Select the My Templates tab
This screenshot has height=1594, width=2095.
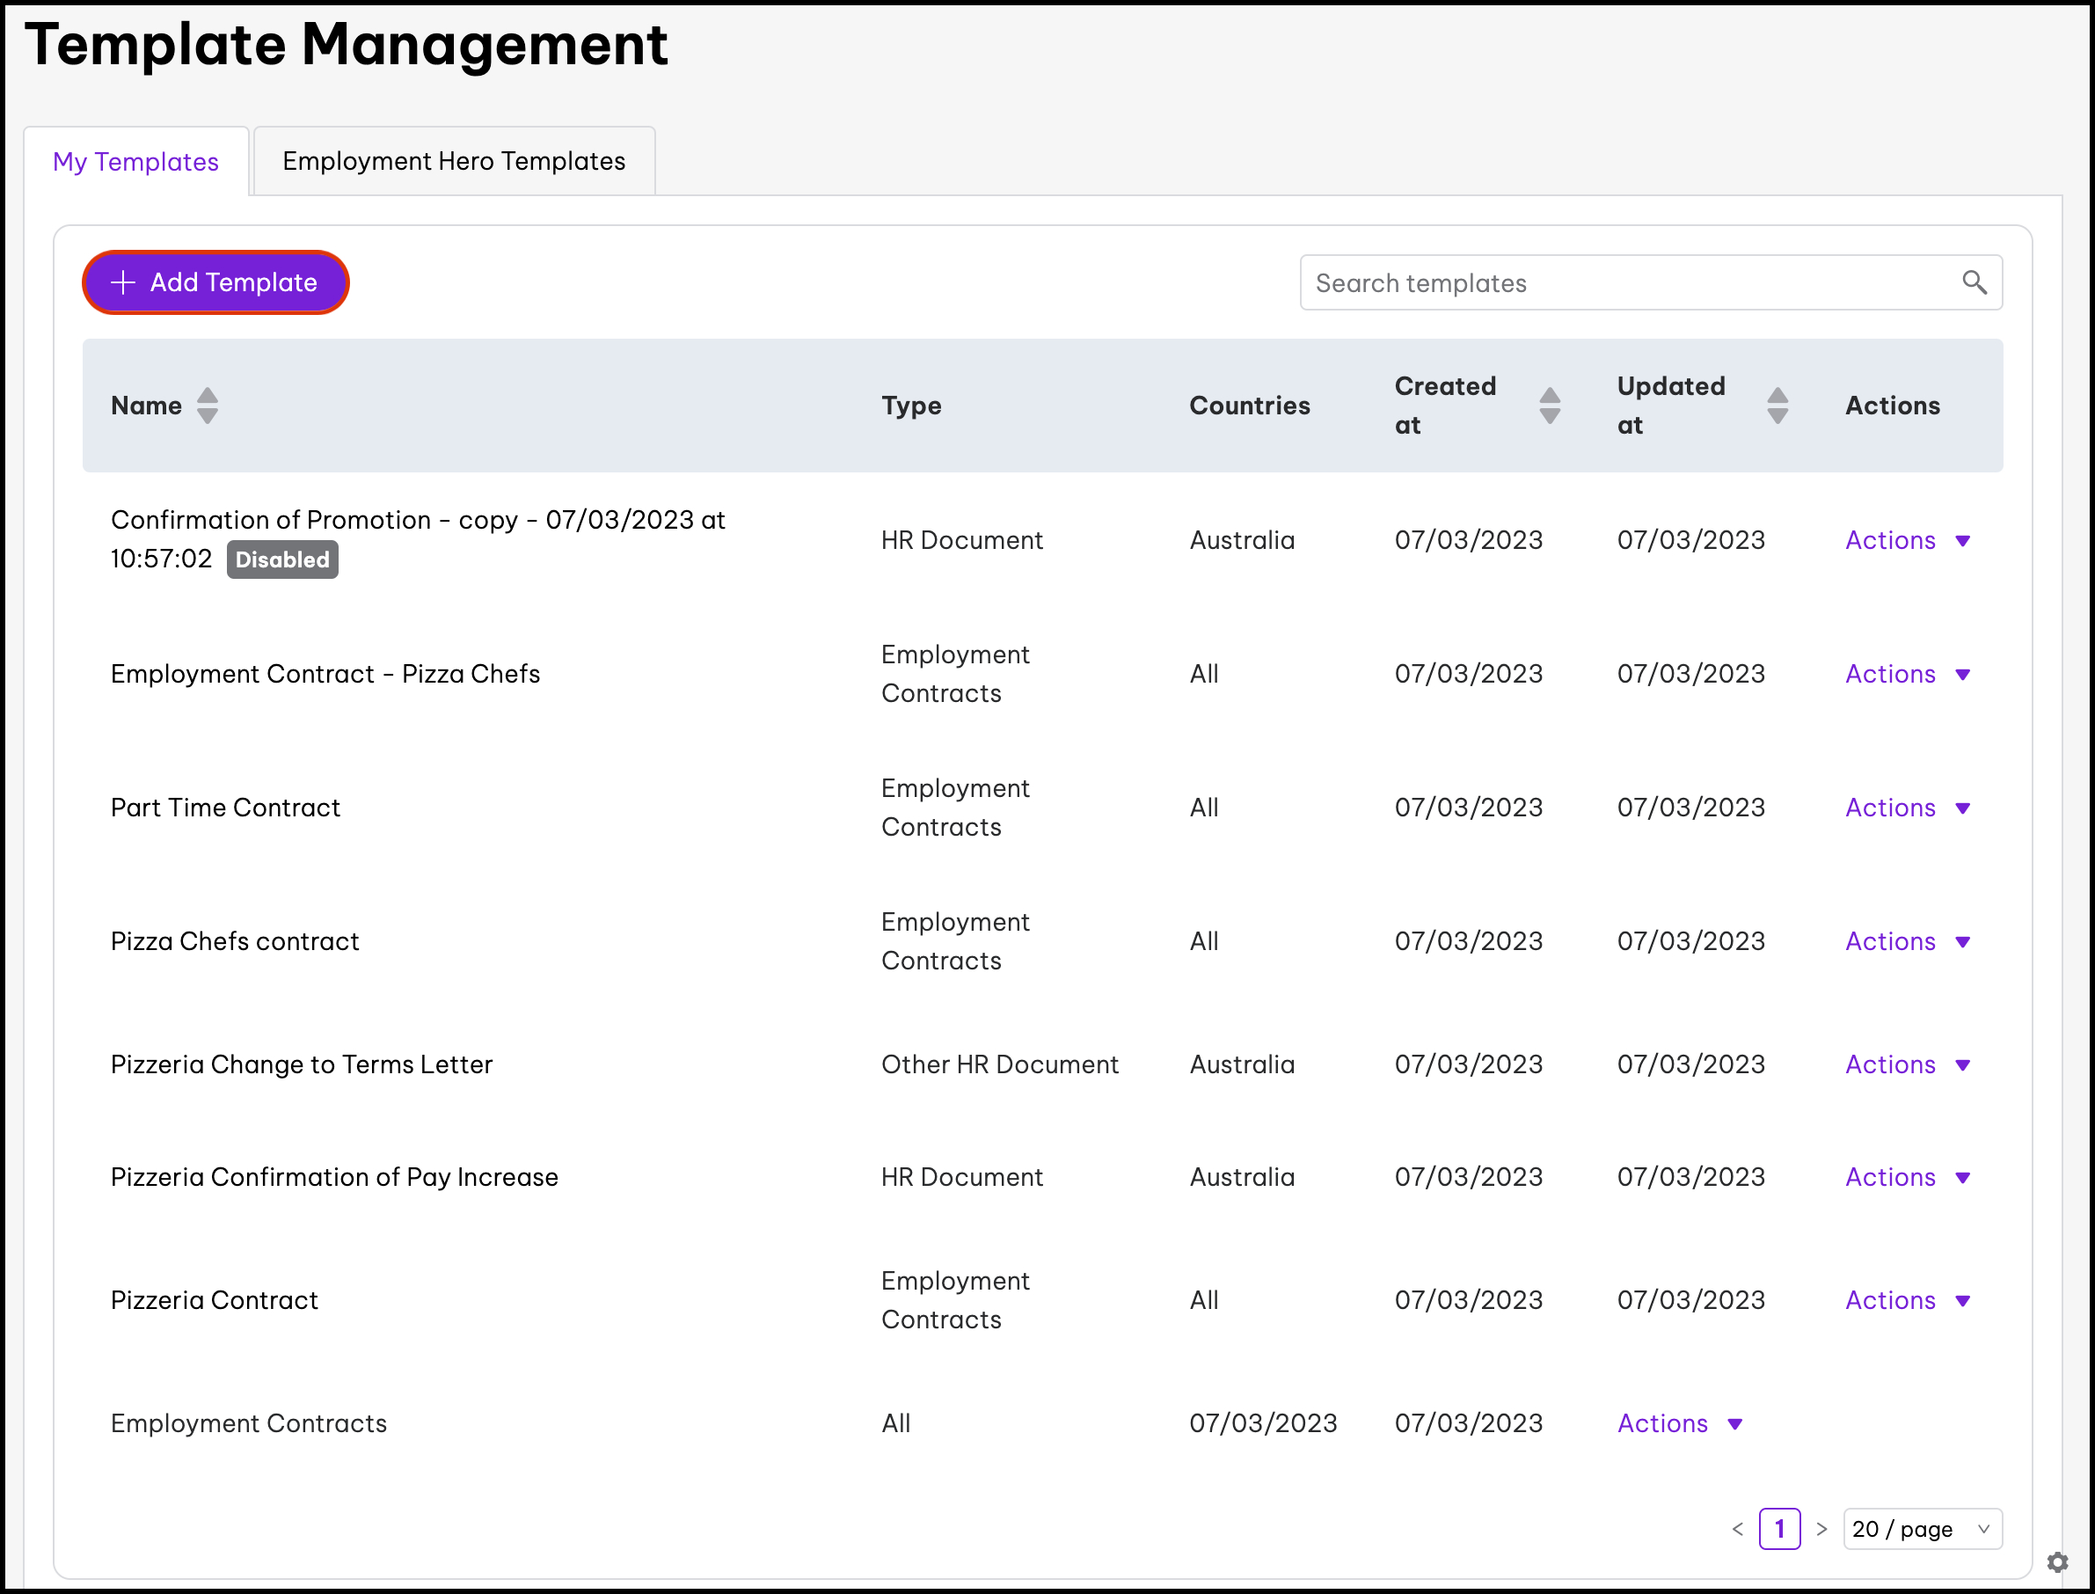tap(135, 161)
